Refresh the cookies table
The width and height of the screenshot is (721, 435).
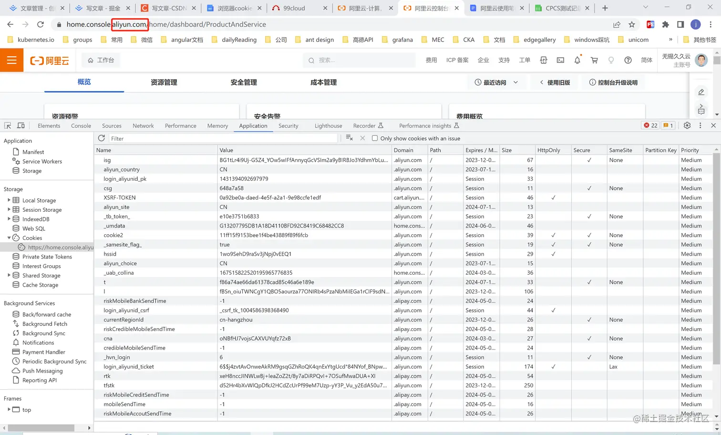tap(102, 138)
